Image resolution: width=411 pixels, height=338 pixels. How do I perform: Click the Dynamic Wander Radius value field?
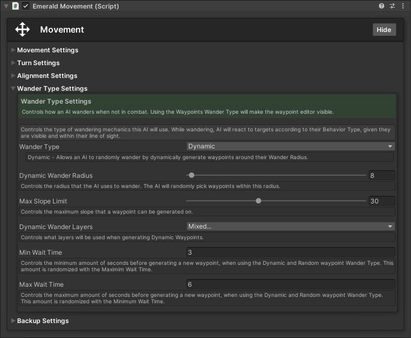pos(382,175)
